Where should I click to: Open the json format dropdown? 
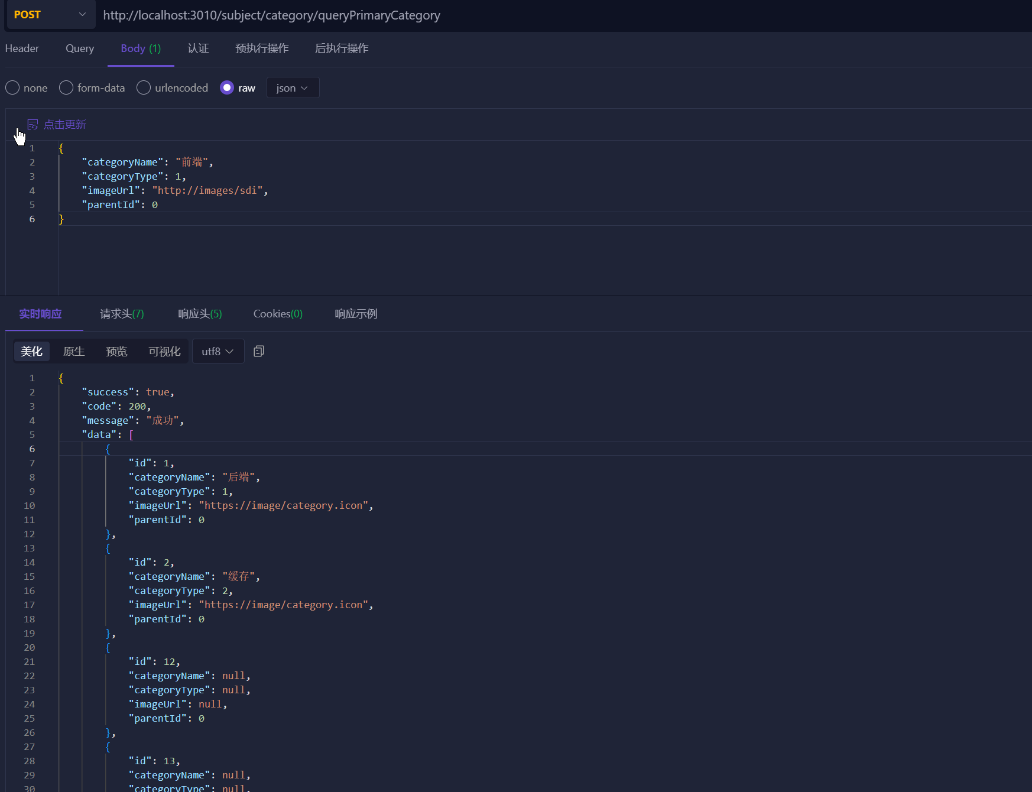click(x=293, y=88)
